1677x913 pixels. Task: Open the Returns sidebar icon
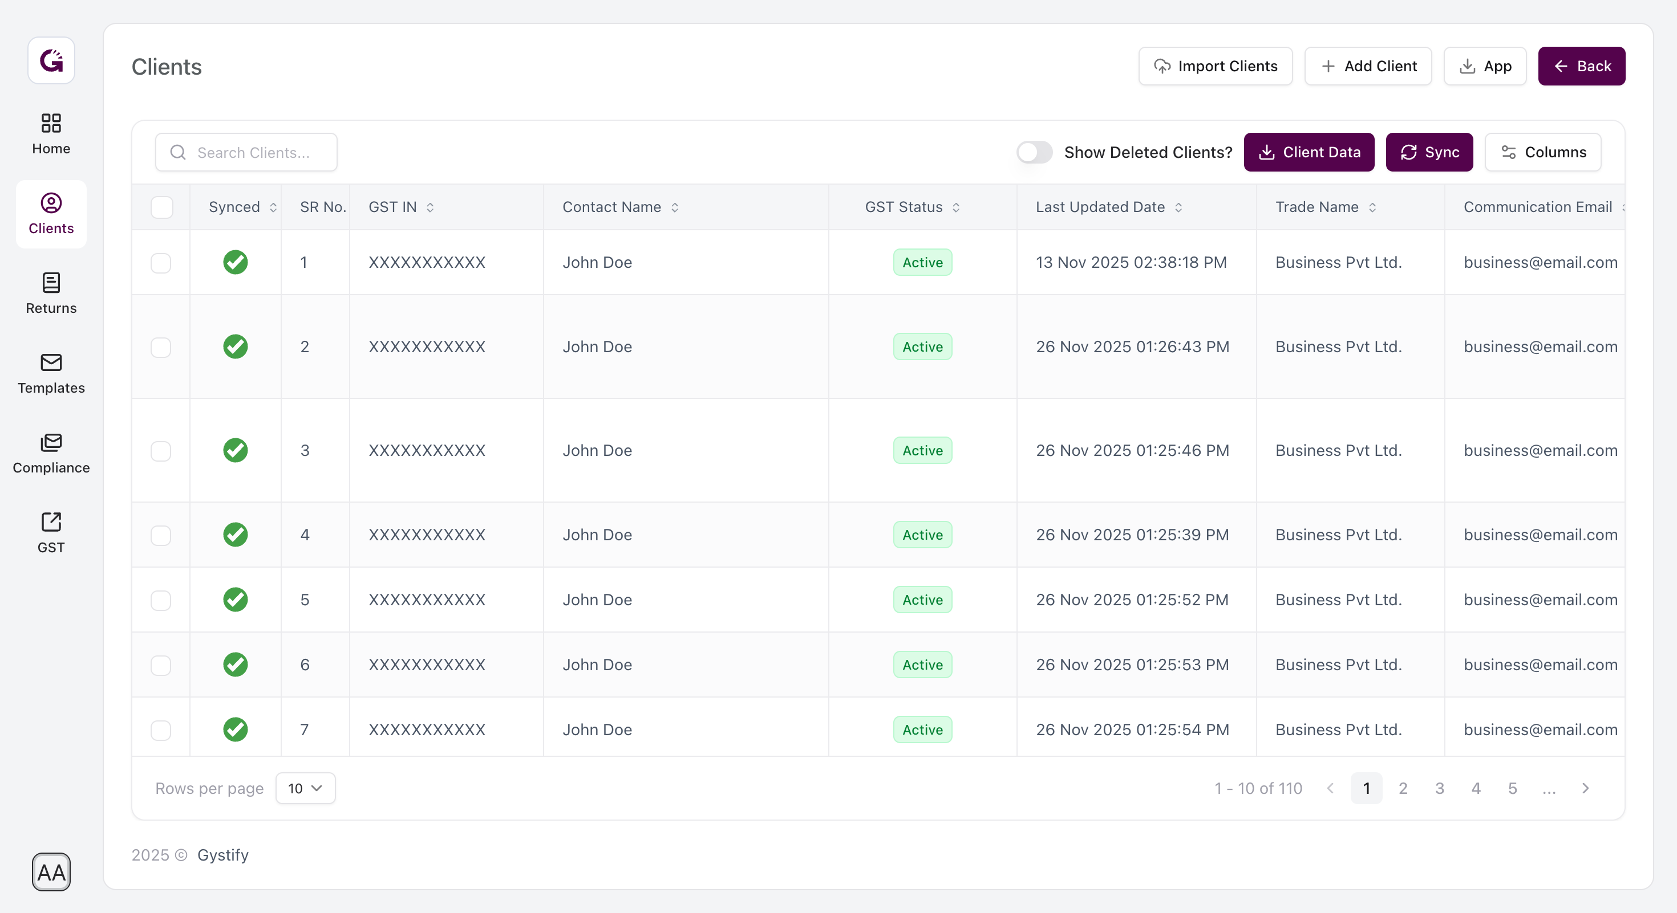click(51, 283)
